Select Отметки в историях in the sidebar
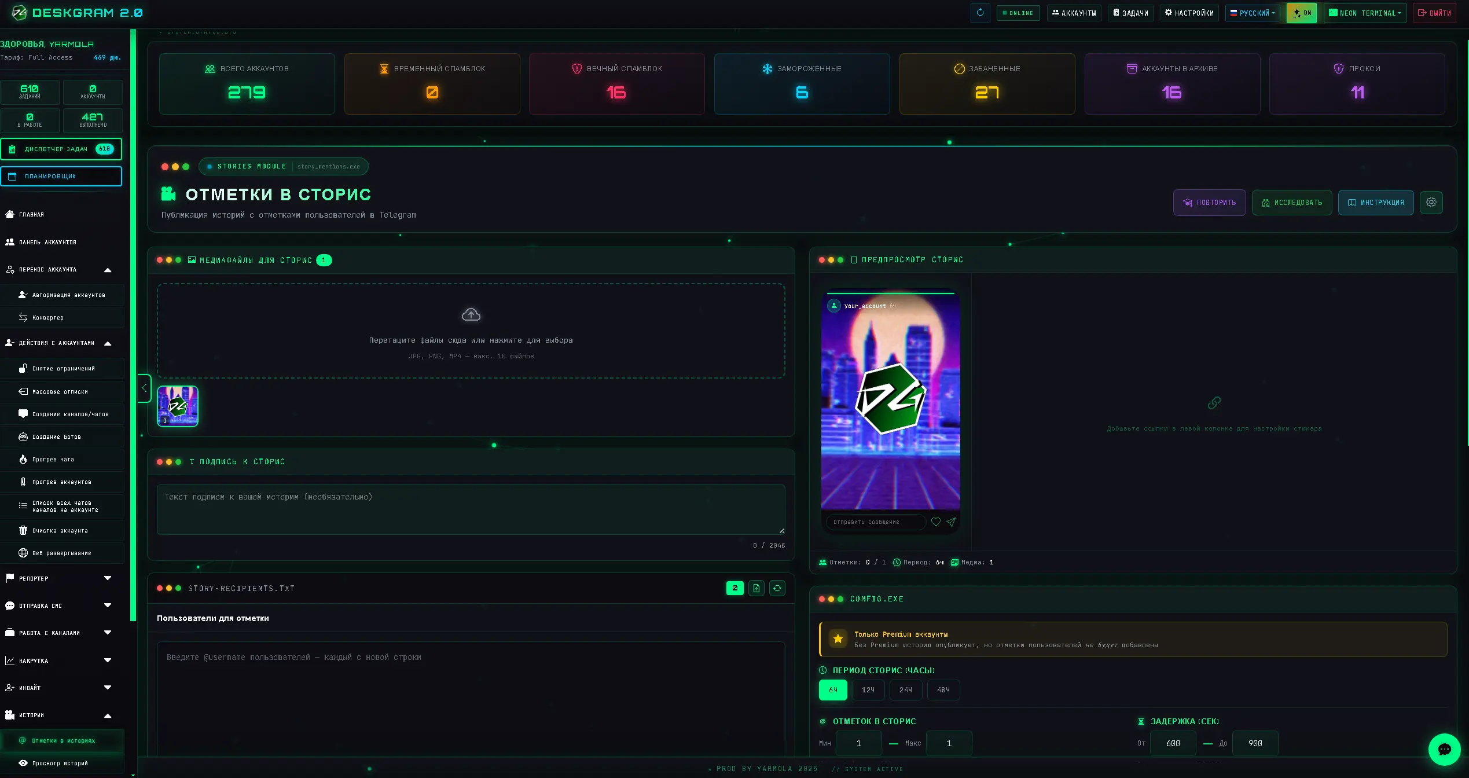This screenshot has width=1469, height=778. click(62, 741)
